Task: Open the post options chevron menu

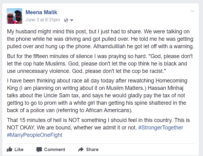Action: (x=193, y=11)
